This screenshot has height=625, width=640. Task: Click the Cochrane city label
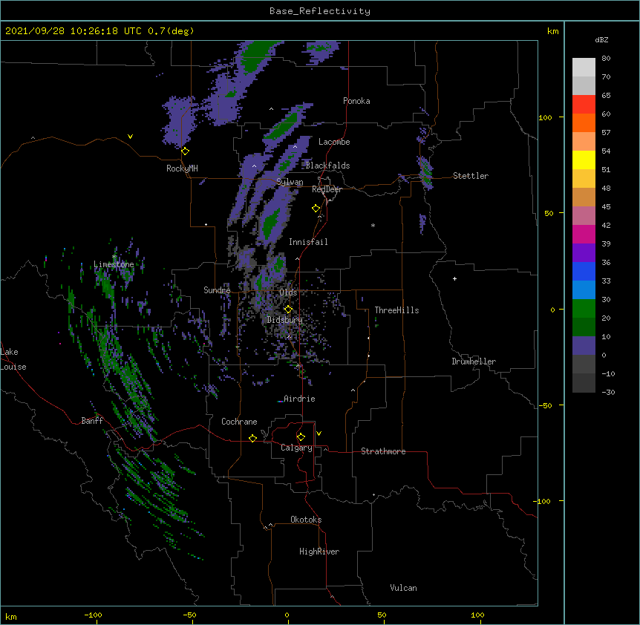[239, 422]
